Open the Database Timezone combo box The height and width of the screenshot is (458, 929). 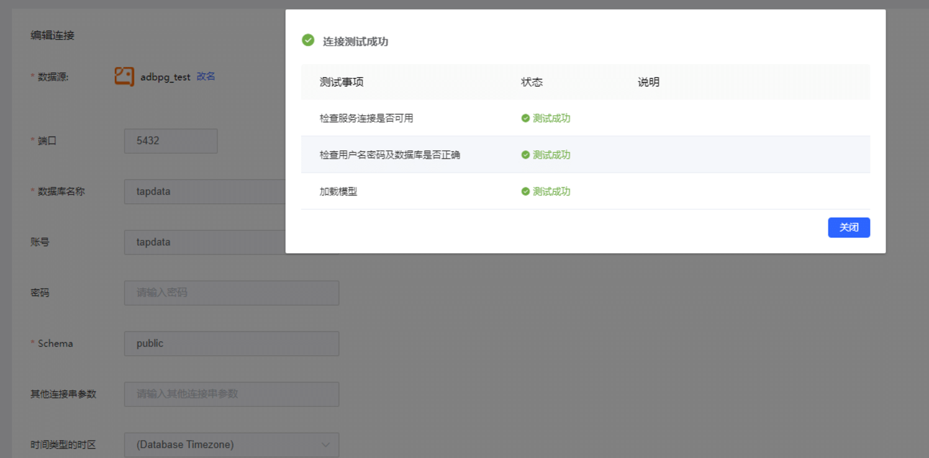(232, 445)
